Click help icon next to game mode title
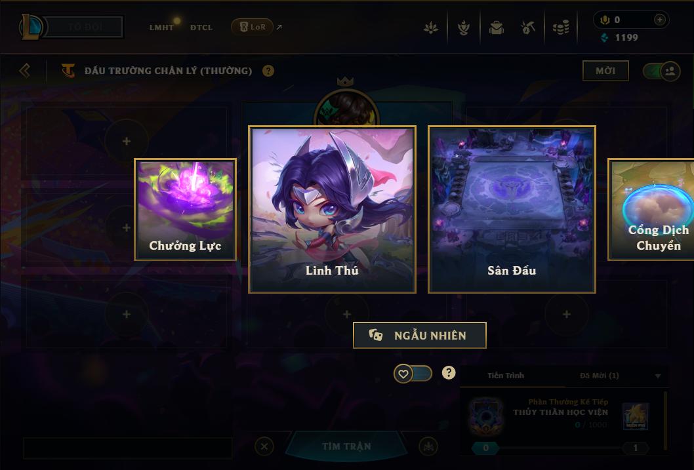 pos(268,71)
